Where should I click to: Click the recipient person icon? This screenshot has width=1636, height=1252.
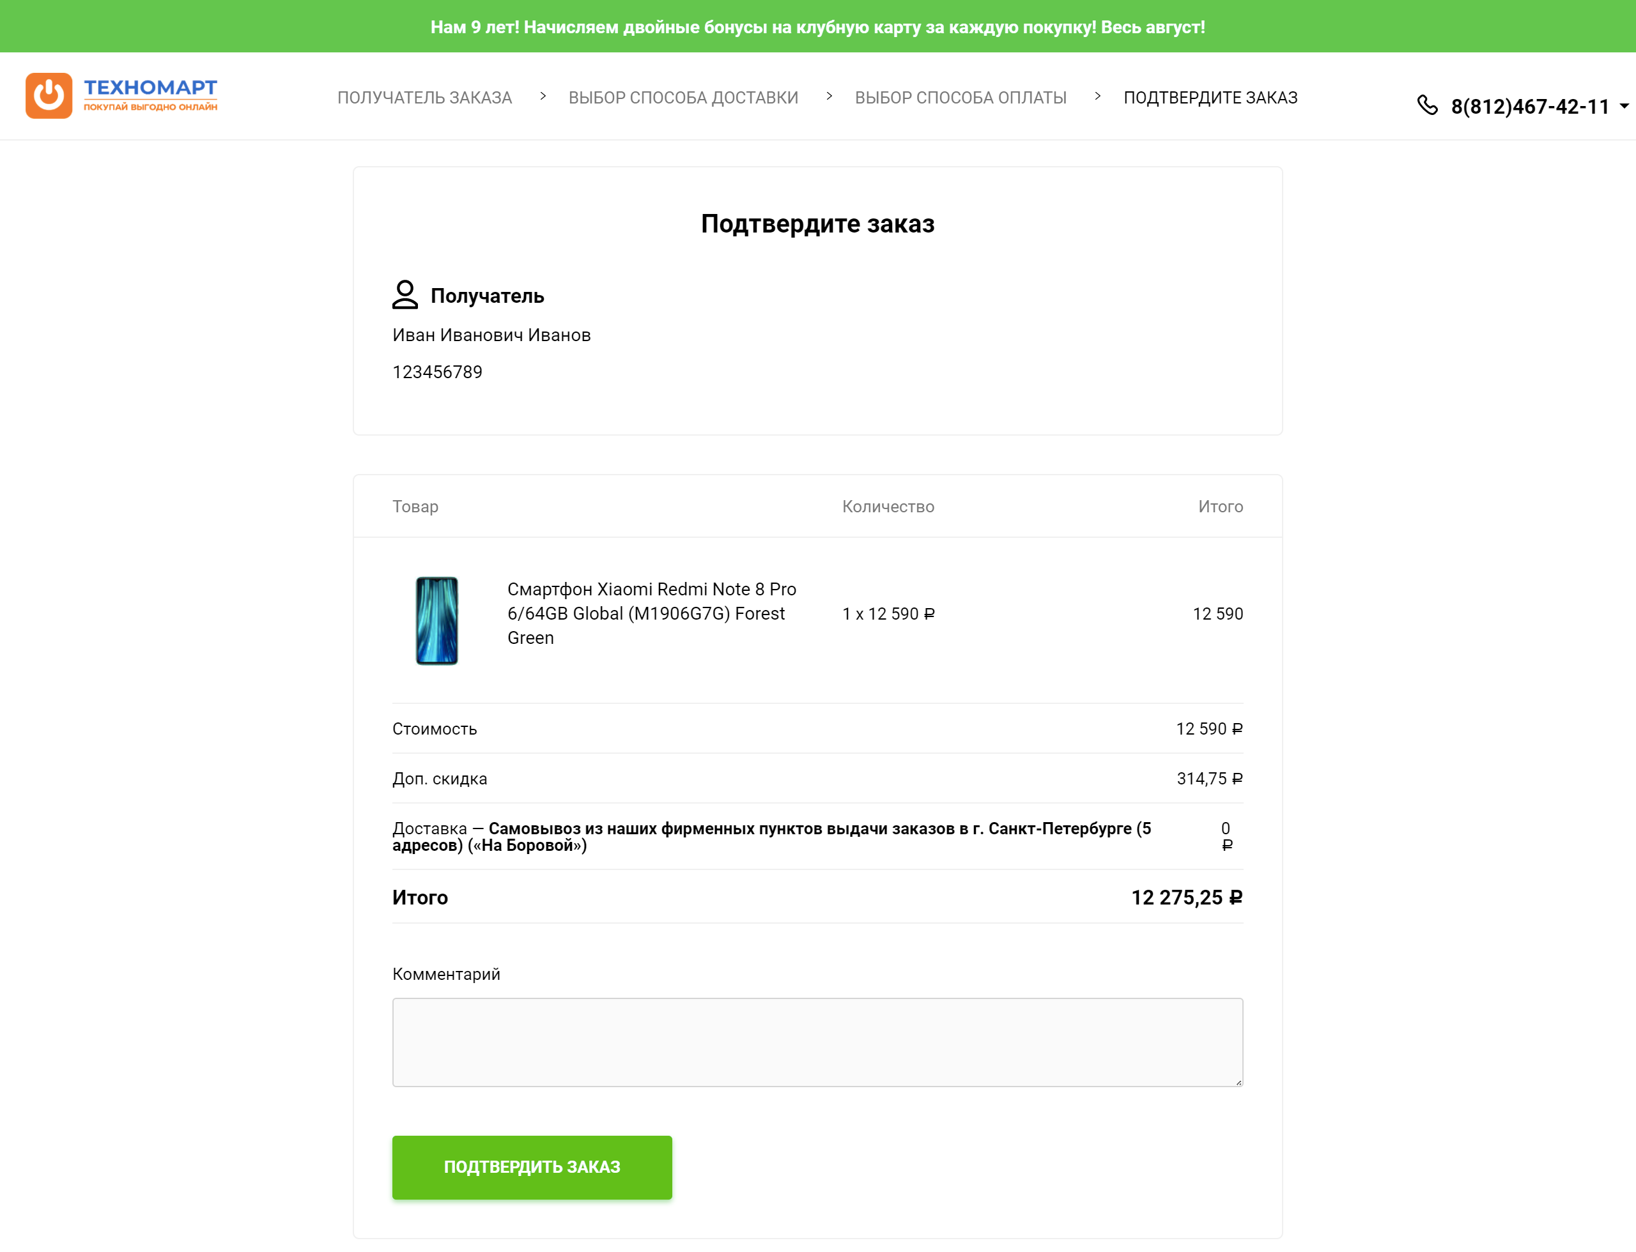pos(405,294)
